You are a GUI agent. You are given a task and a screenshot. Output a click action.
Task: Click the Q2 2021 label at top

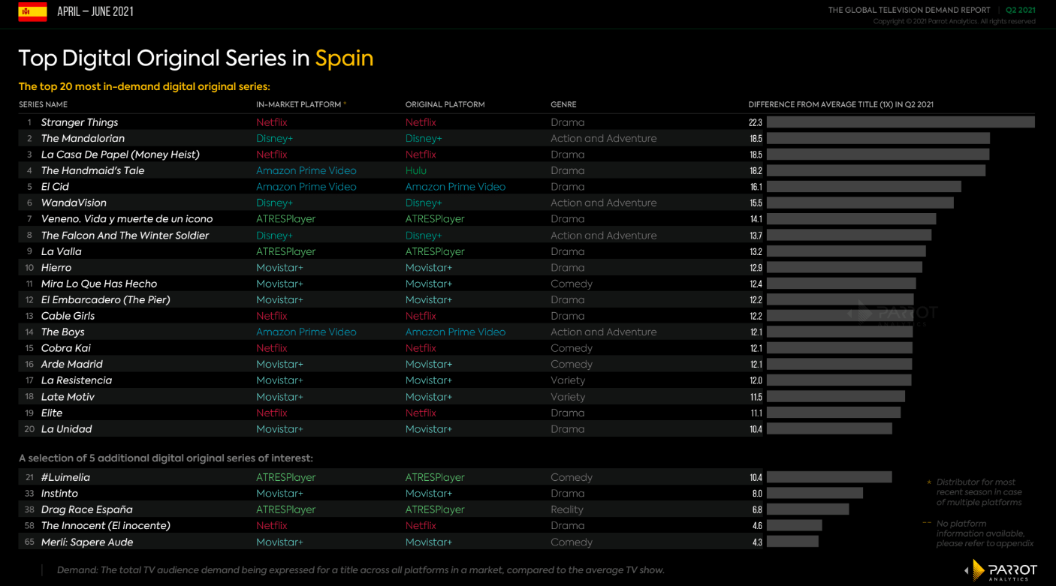click(x=1021, y=11)
